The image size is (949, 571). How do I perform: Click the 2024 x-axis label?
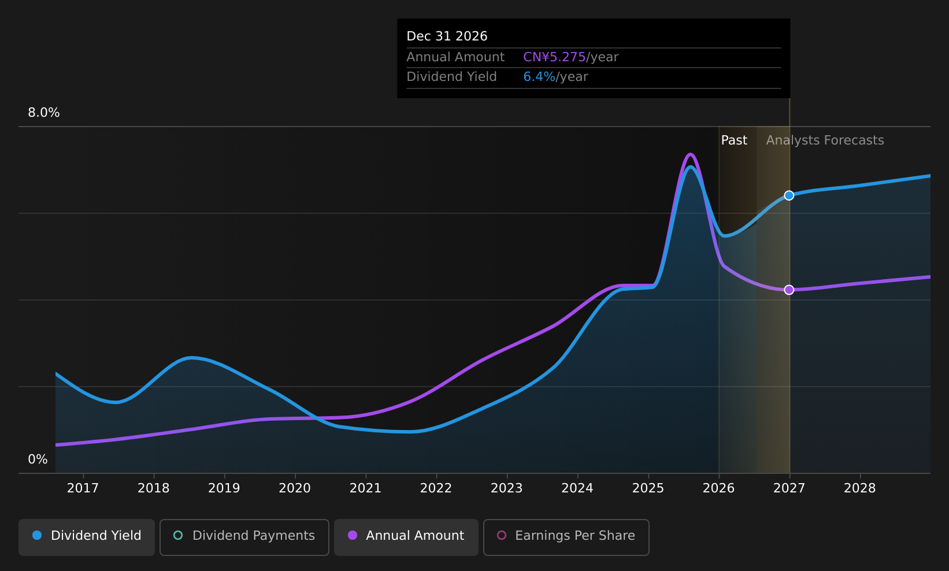click(577, 488)
